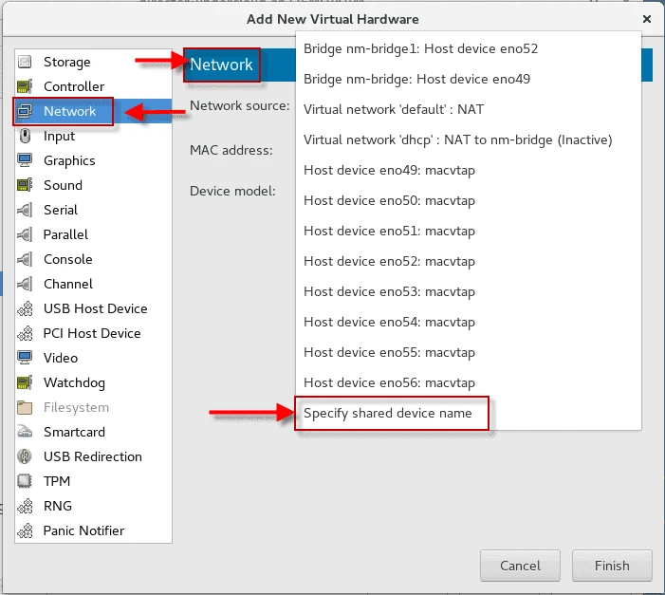Open Console hardware option
The image size is (665, 595).
coord(93,259)
